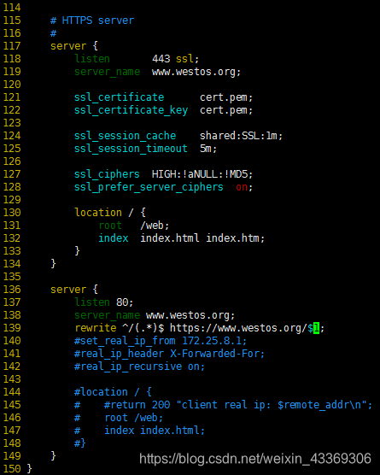380x475 pixels.
Task: Click '5m;' timeout value
Action: point(208,149)
